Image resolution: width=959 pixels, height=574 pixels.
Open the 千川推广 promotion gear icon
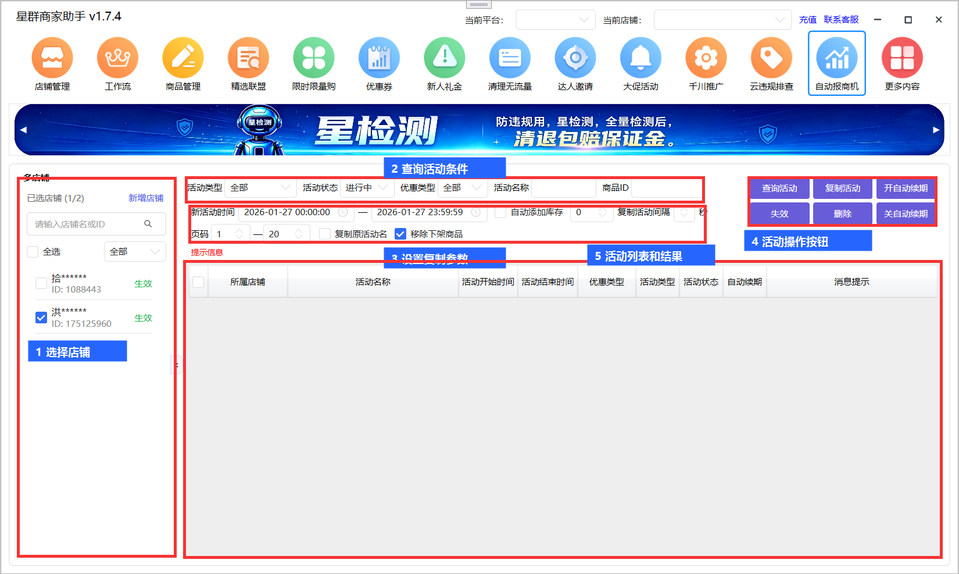[706, 58]
